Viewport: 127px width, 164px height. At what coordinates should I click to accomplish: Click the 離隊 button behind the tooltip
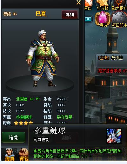pos(67,138)
